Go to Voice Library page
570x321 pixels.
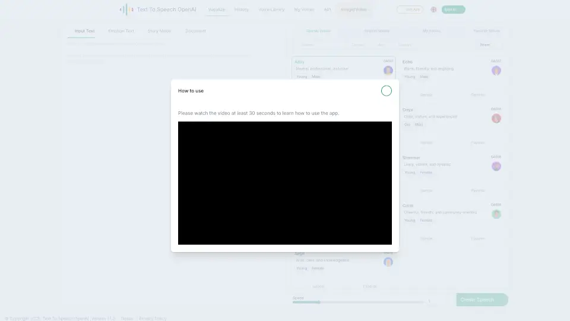271,10
